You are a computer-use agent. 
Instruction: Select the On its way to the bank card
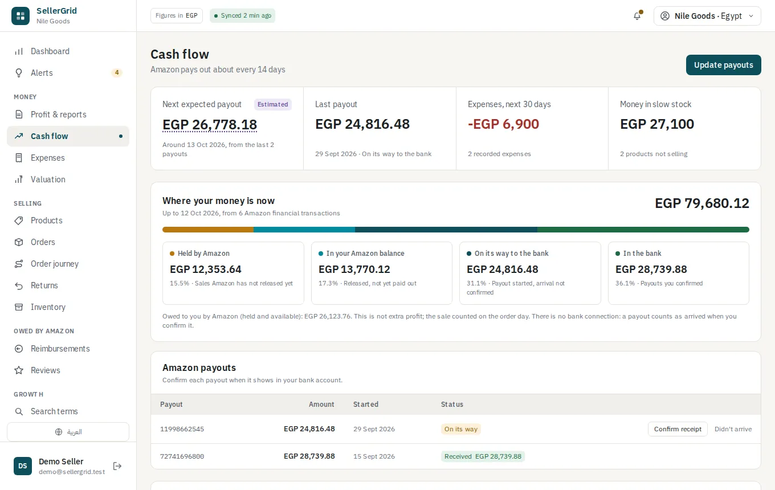pyautogui.click(x=530, y=273)
